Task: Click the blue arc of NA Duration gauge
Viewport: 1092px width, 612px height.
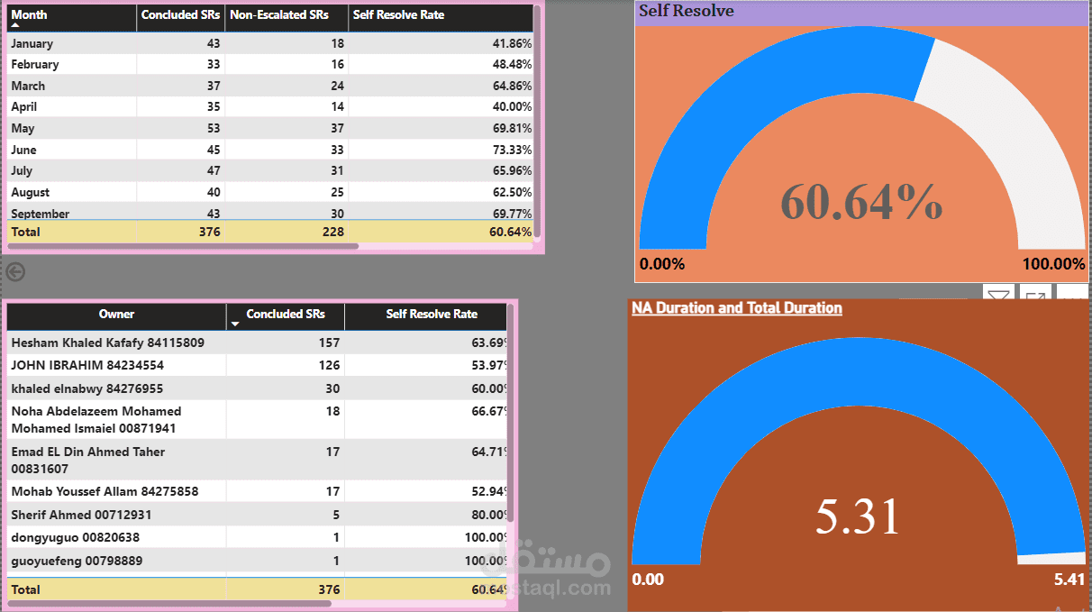Action: tap(860, 370)
